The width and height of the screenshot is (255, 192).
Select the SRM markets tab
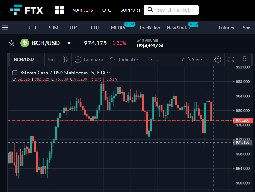[54, 28]
